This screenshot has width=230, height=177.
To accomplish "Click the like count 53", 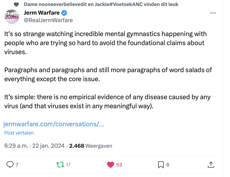I will pos(119,165).
